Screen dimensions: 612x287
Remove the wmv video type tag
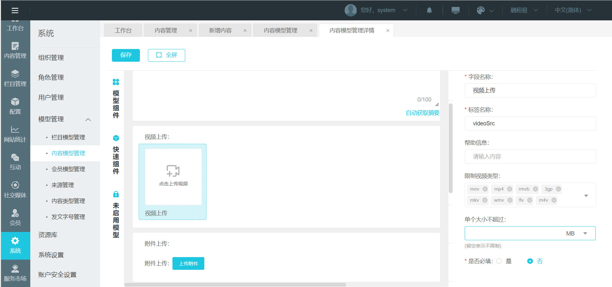point(510,200)
